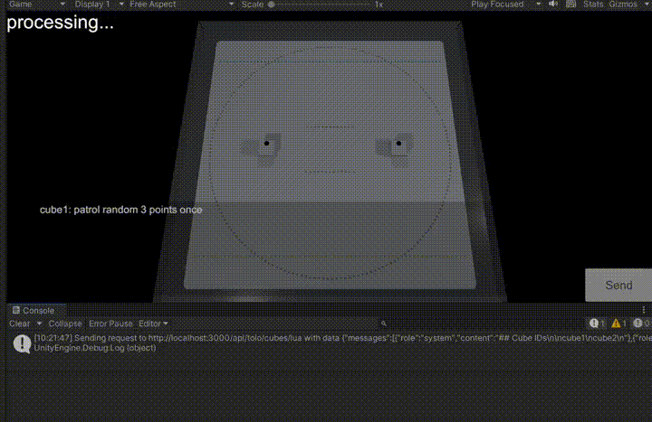The image size is (652, 422).
Task: Toggle the error message count filter
Action: point(641,324)
